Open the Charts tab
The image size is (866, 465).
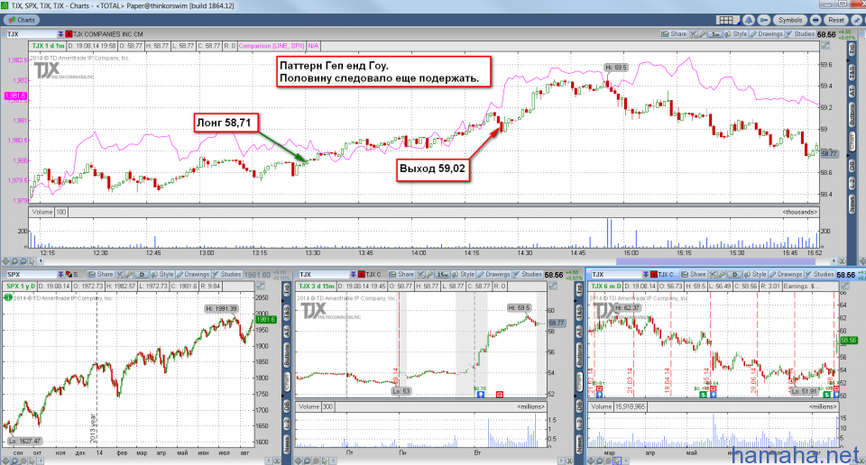click(22, 20)
